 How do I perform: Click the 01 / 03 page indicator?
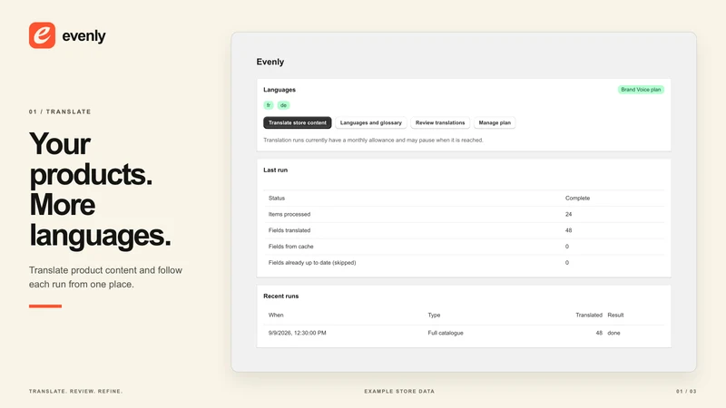(x=686, y=392)
